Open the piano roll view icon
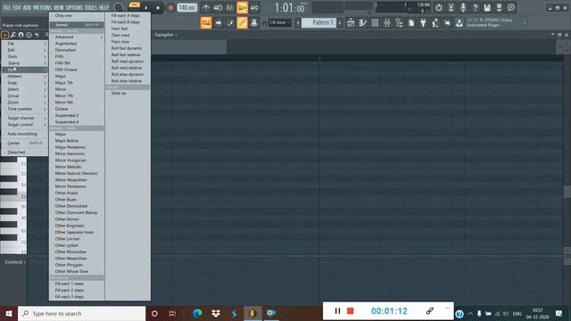This screenshot has height=321, width=571. click(363, 23)
